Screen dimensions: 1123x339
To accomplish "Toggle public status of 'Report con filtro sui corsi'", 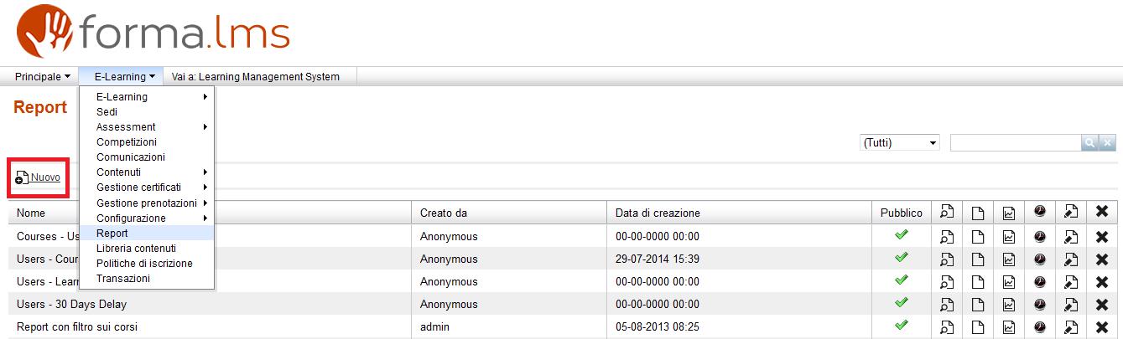I will click(902, 326).
